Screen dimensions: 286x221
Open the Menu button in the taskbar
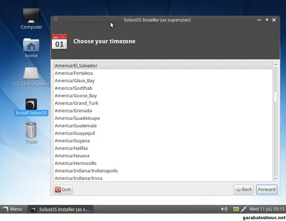(13, 209)
